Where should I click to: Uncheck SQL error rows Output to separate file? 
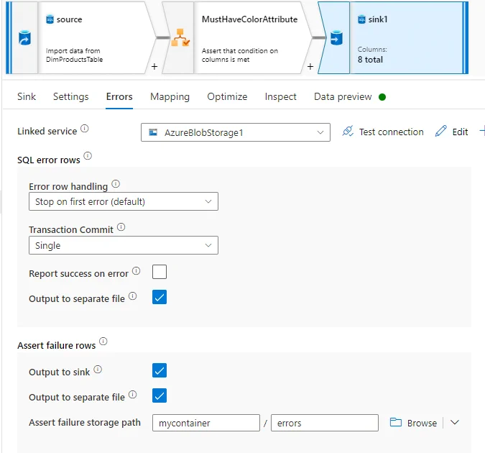(x=160, y=297)
